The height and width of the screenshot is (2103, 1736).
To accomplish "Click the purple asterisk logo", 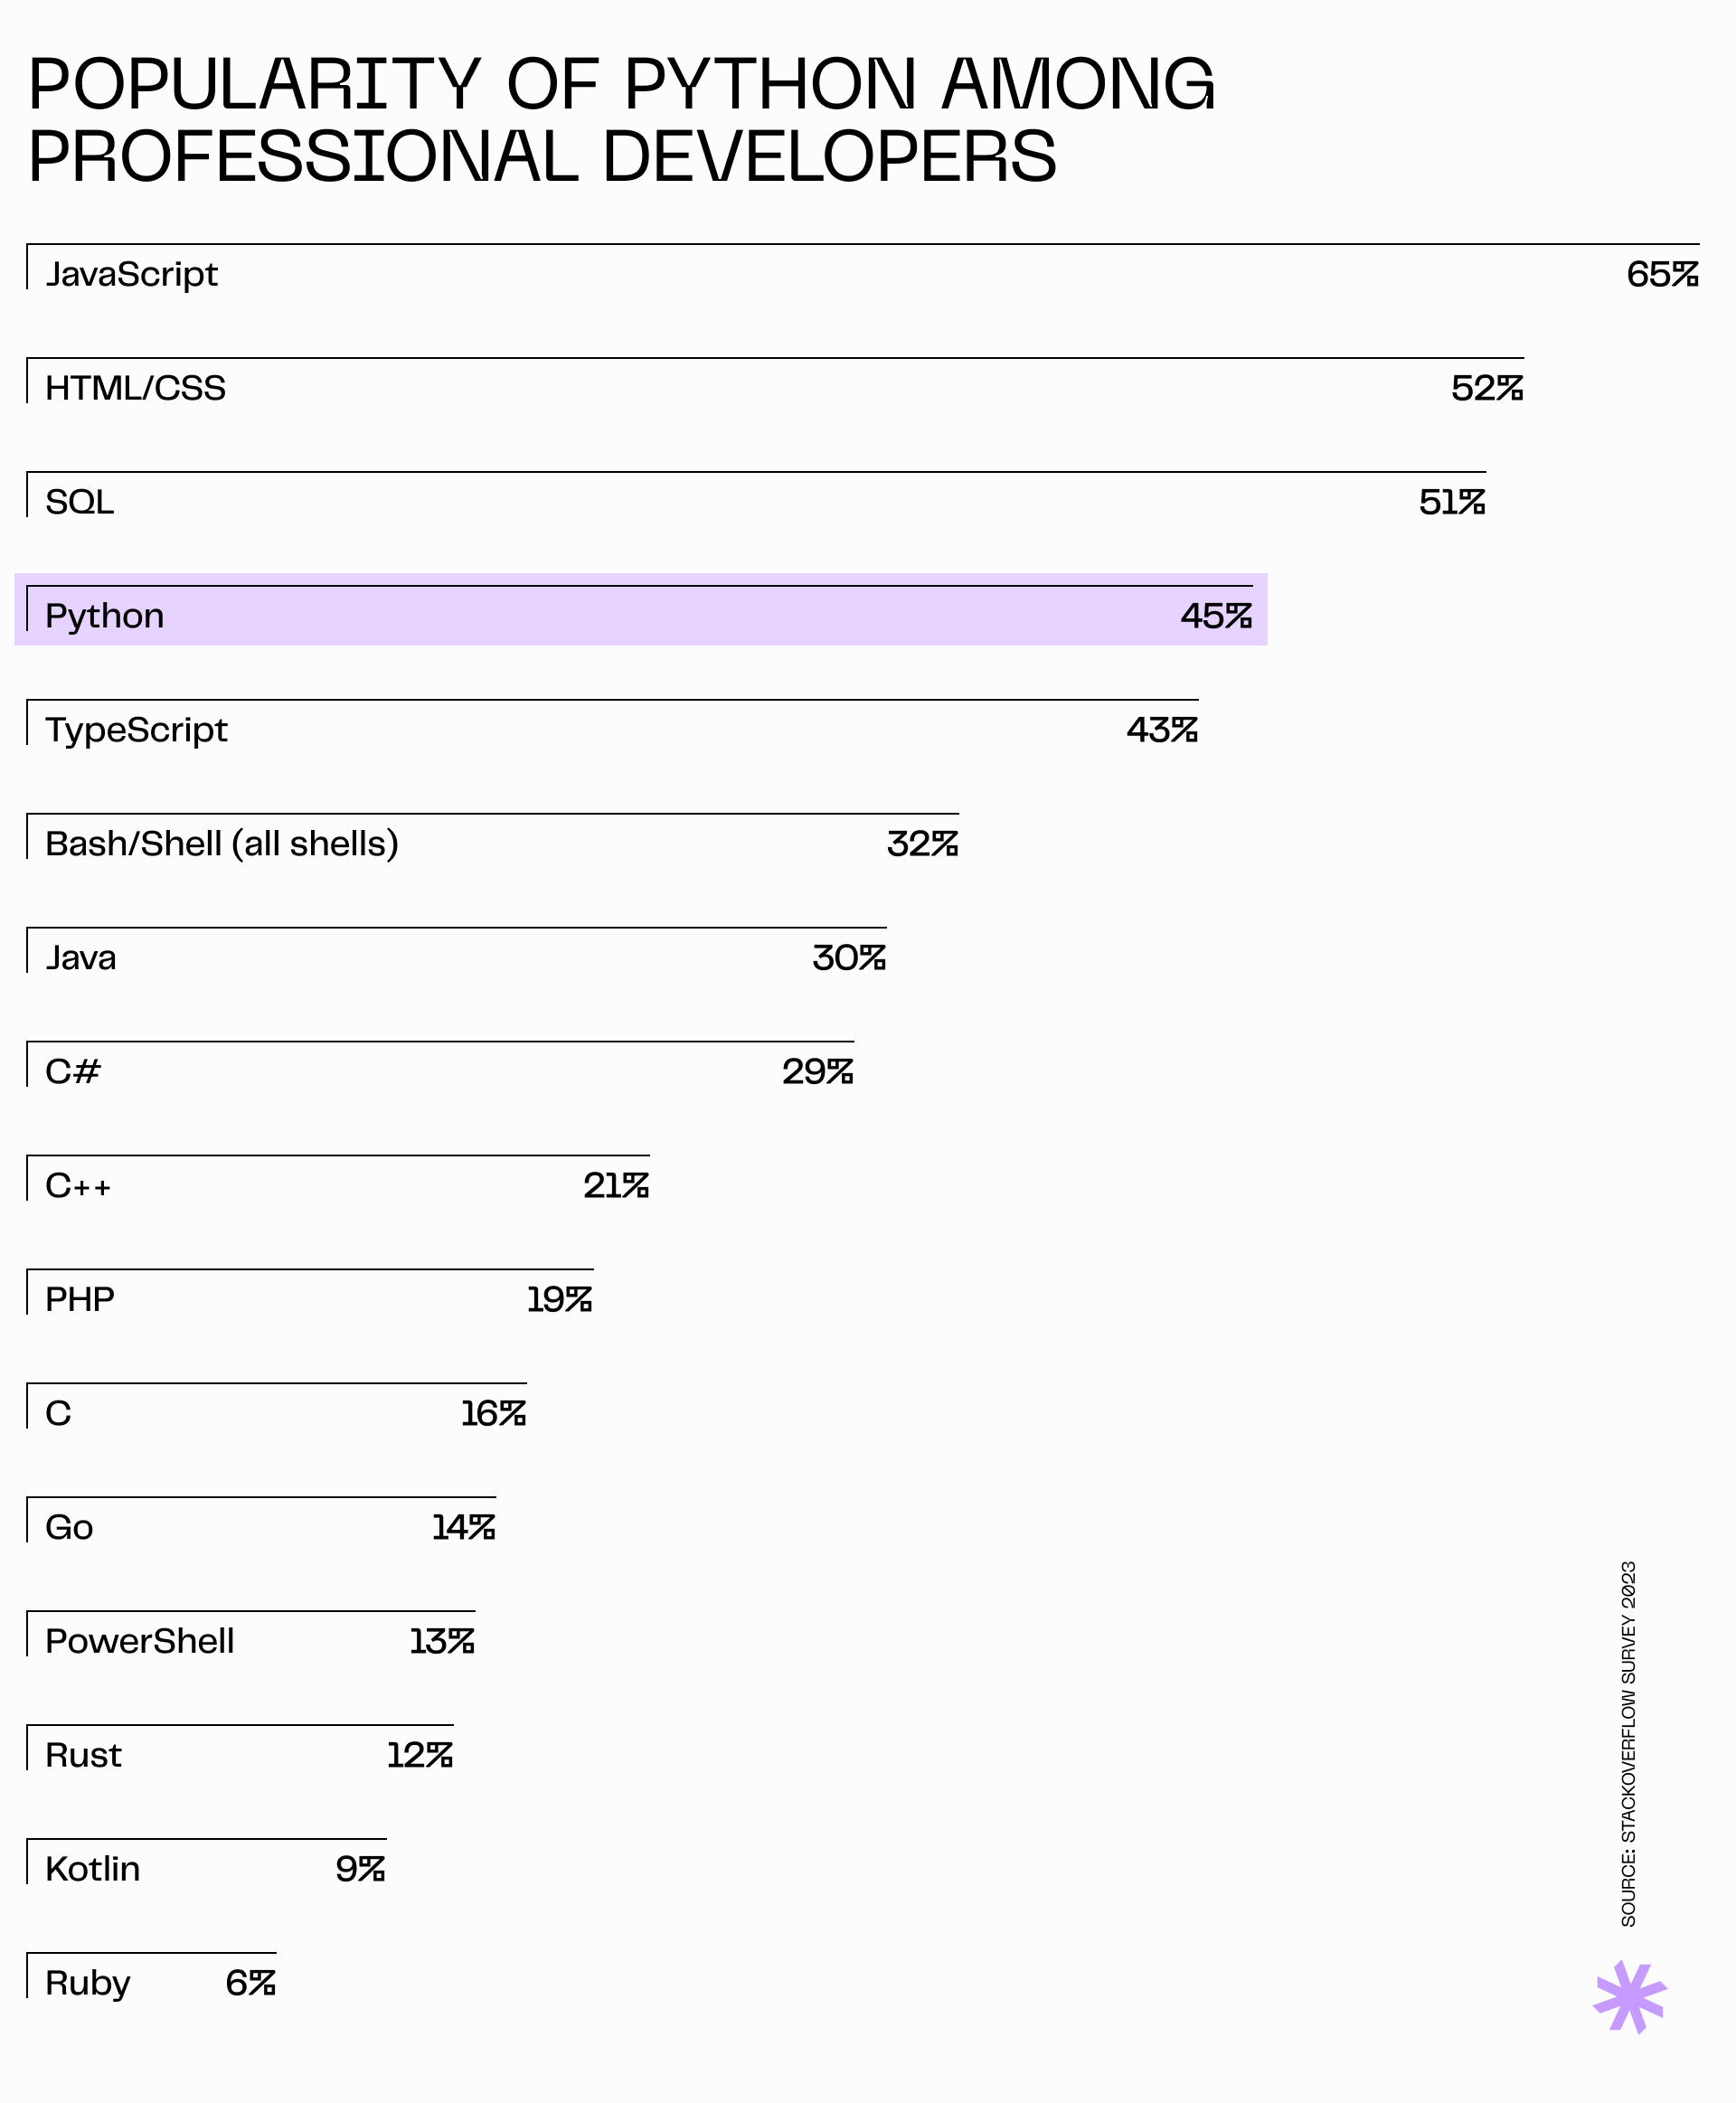I will pyautogui.click(x=1629, y=1998).
